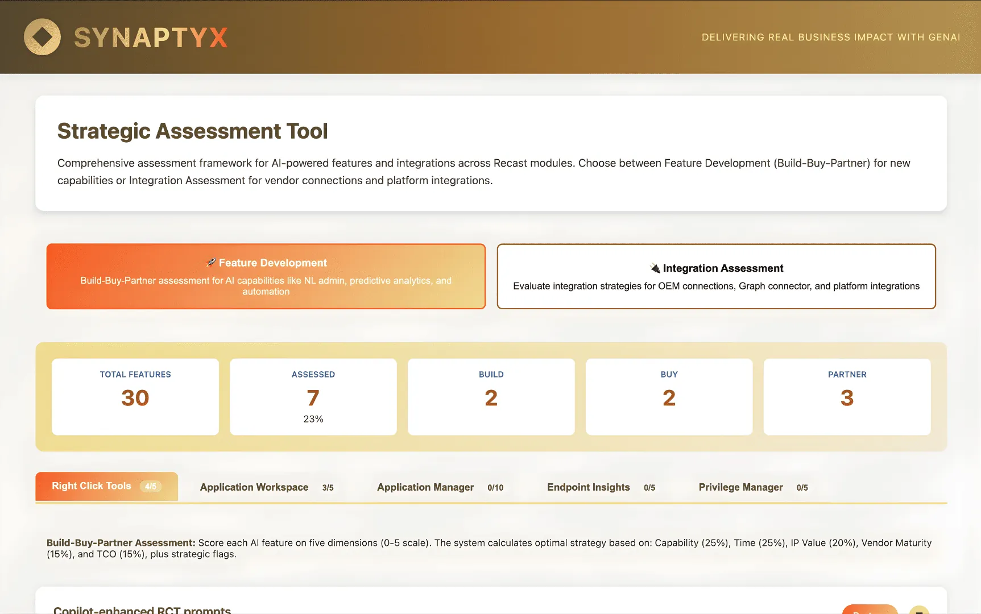Click the Copilot-enhanced RCT prompts title

click(x=142, y=609)
